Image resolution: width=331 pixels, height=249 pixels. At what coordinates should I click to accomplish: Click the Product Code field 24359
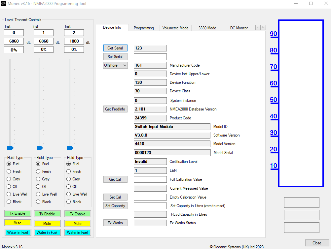tap(150, 118)
